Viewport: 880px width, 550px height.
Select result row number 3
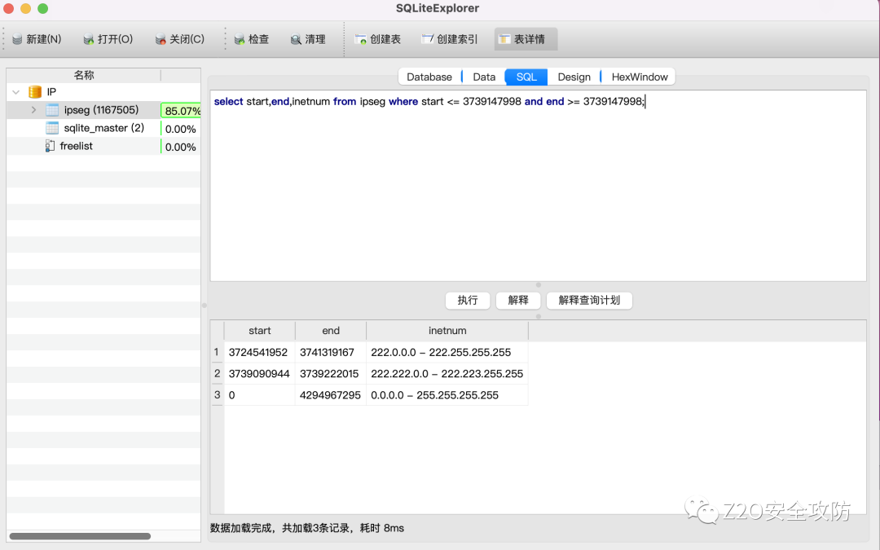[x=217, y=395]
